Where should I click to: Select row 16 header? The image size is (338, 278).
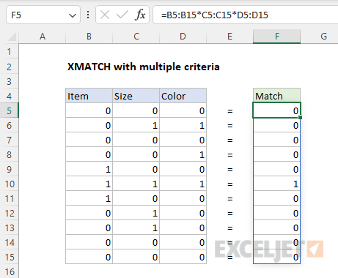click(x=10, y=271)
